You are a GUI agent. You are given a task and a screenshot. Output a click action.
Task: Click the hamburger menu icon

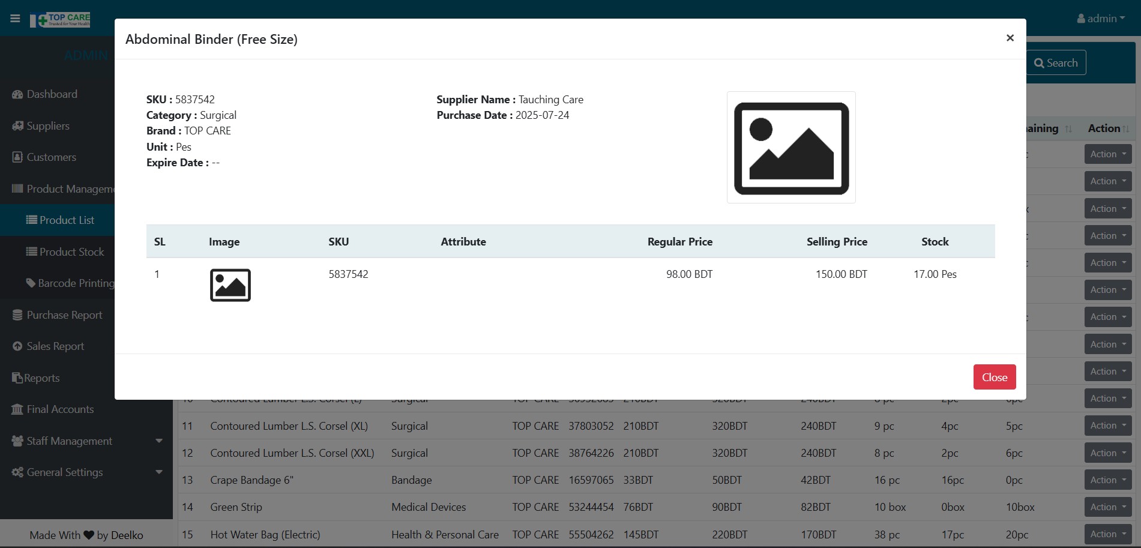(x=15, y=19)
